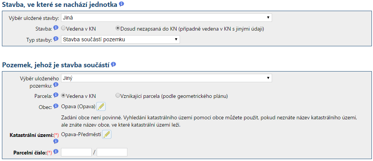Edit 'Opava-Předměstí' with the pencil icon
Image resolution: width=373 pixels, height=161 pixels.
[x=107, y=134]
